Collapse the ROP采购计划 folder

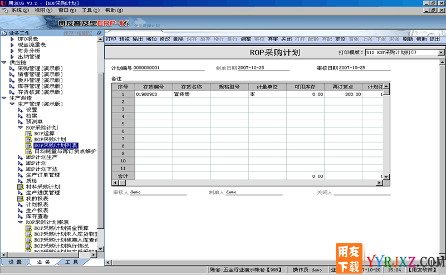(20, 127)
